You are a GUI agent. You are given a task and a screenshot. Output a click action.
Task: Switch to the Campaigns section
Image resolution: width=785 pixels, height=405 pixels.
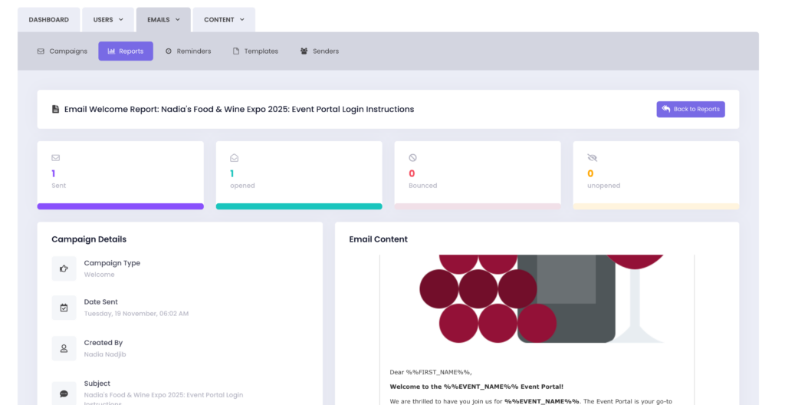pos(62,51)
